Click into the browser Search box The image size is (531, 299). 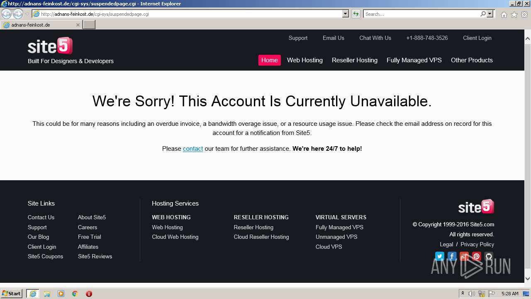pos(422,14)
